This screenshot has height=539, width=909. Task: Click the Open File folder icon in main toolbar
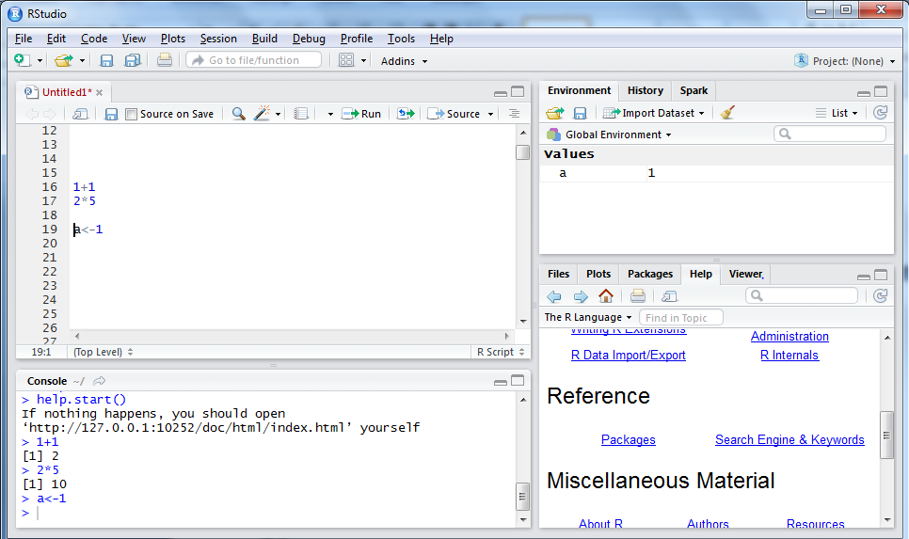coord(64,60)
